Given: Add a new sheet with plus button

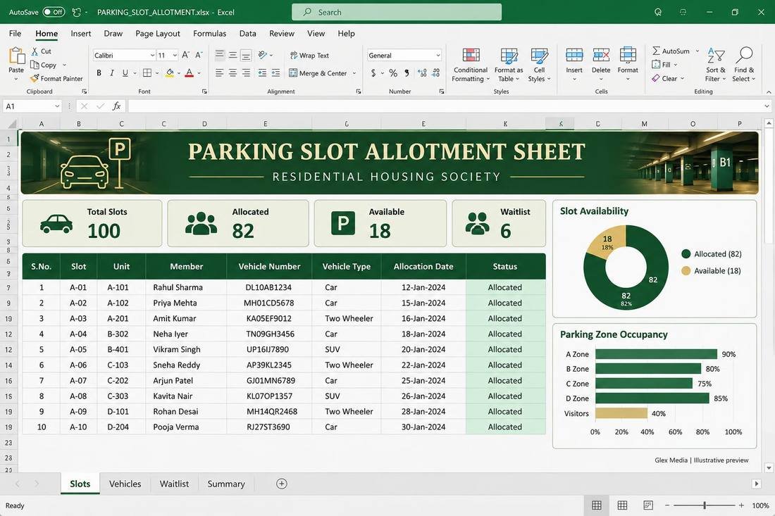Looking at the screenshot, I should [x=282, y=484].
